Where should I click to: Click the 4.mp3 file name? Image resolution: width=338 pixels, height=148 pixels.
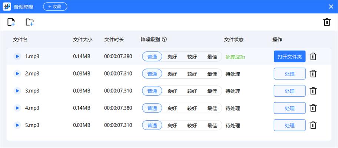click(32, 108)
